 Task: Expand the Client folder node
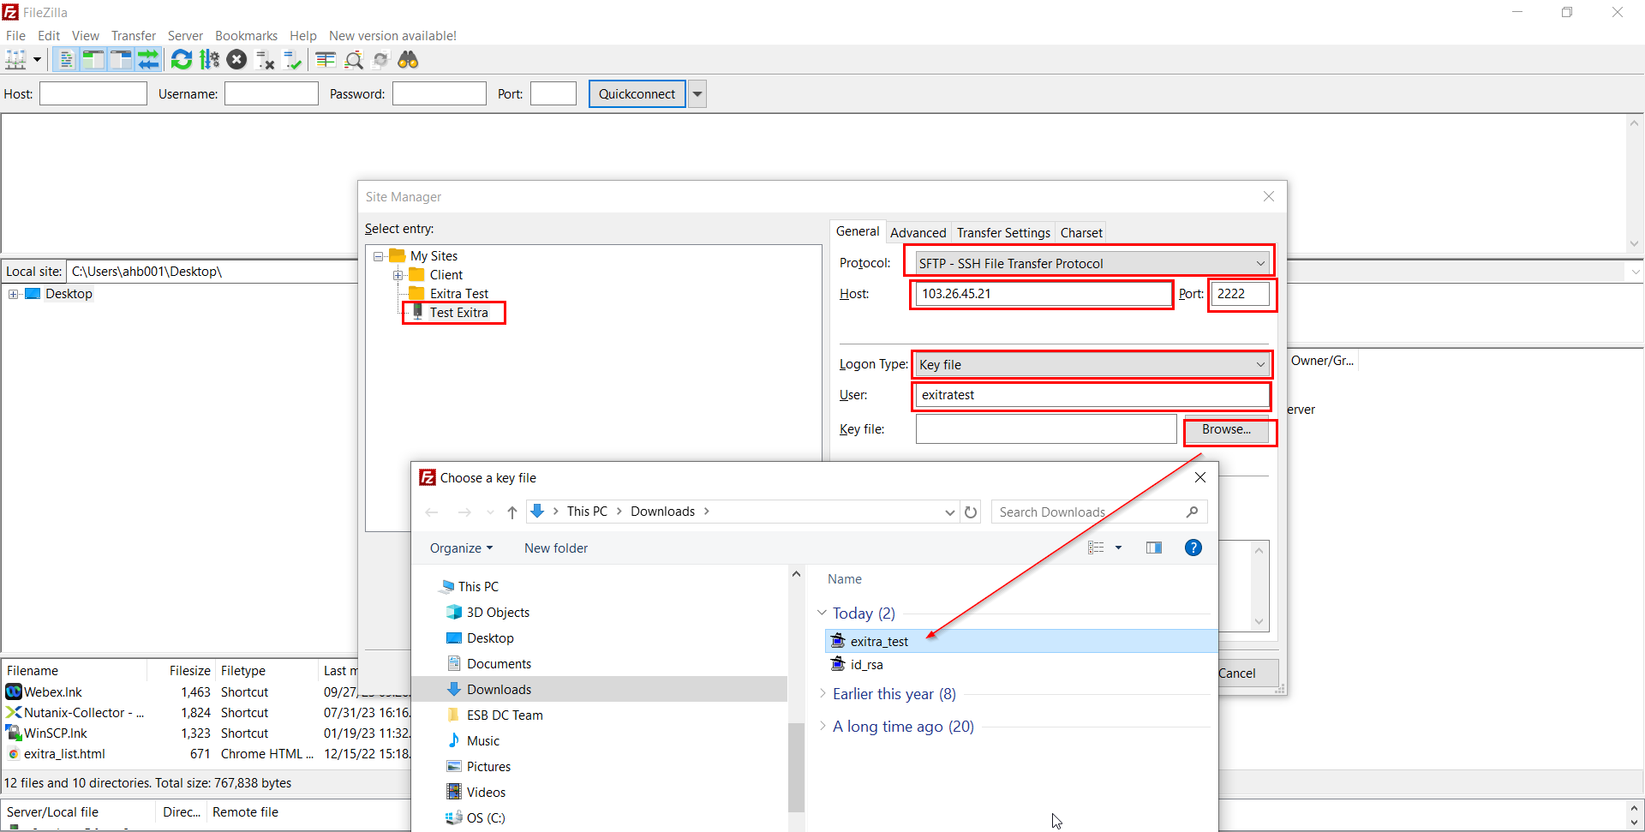[398, 275]
